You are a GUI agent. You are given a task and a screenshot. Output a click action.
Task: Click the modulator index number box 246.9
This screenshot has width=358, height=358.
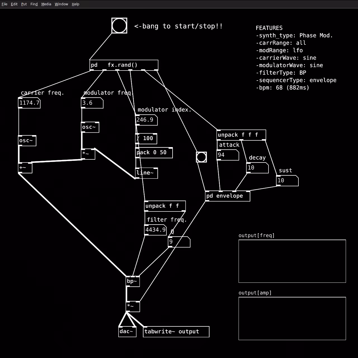[x=146, y=120]
